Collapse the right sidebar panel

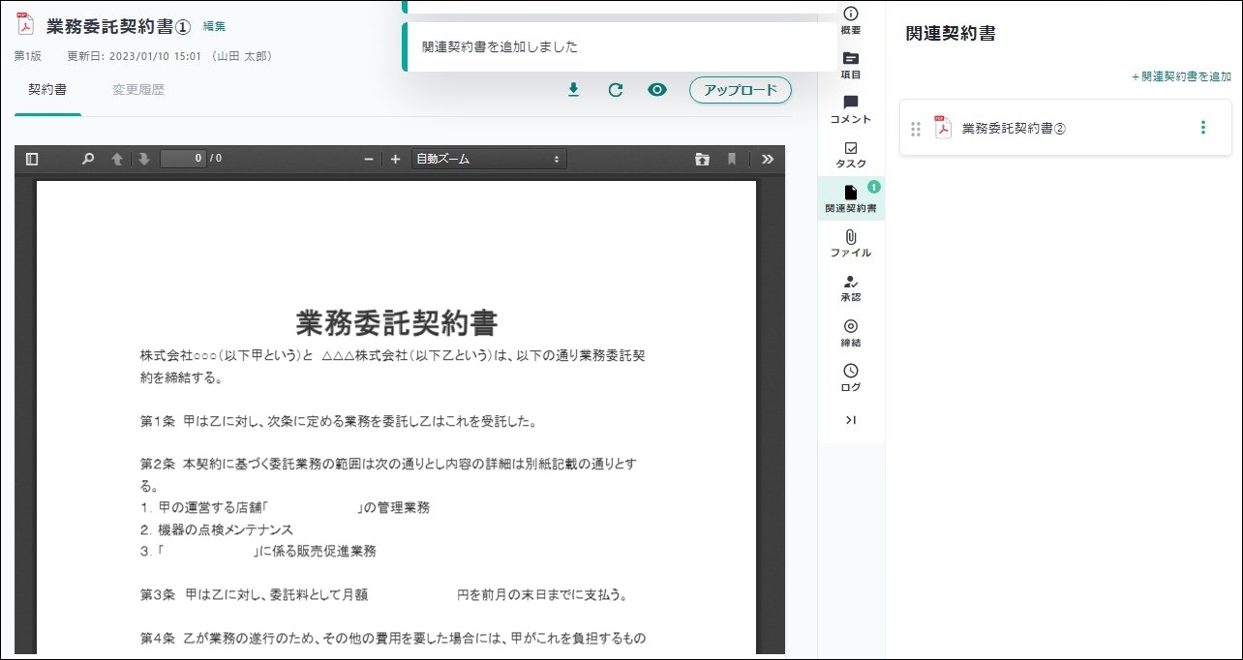click(850, 420)
